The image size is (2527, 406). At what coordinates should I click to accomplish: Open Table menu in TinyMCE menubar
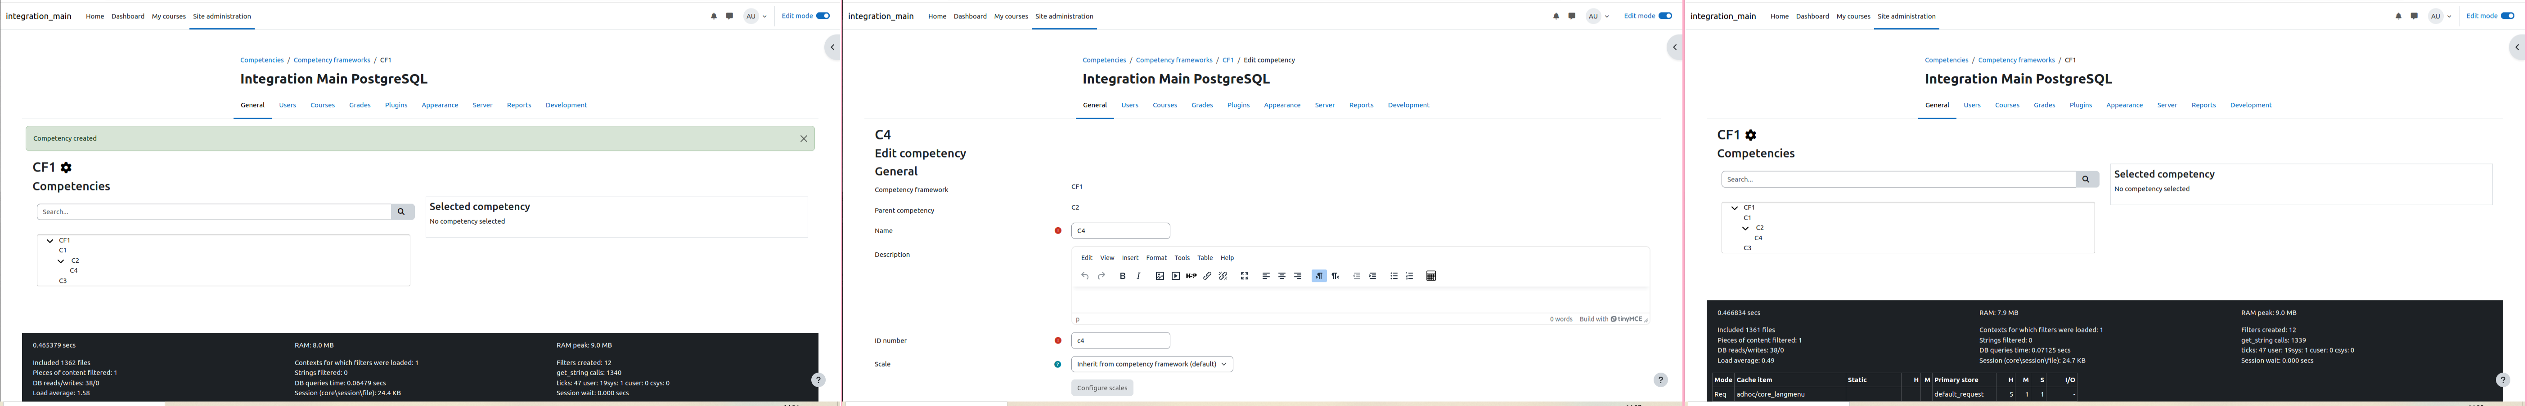(x=1205, y=258)
